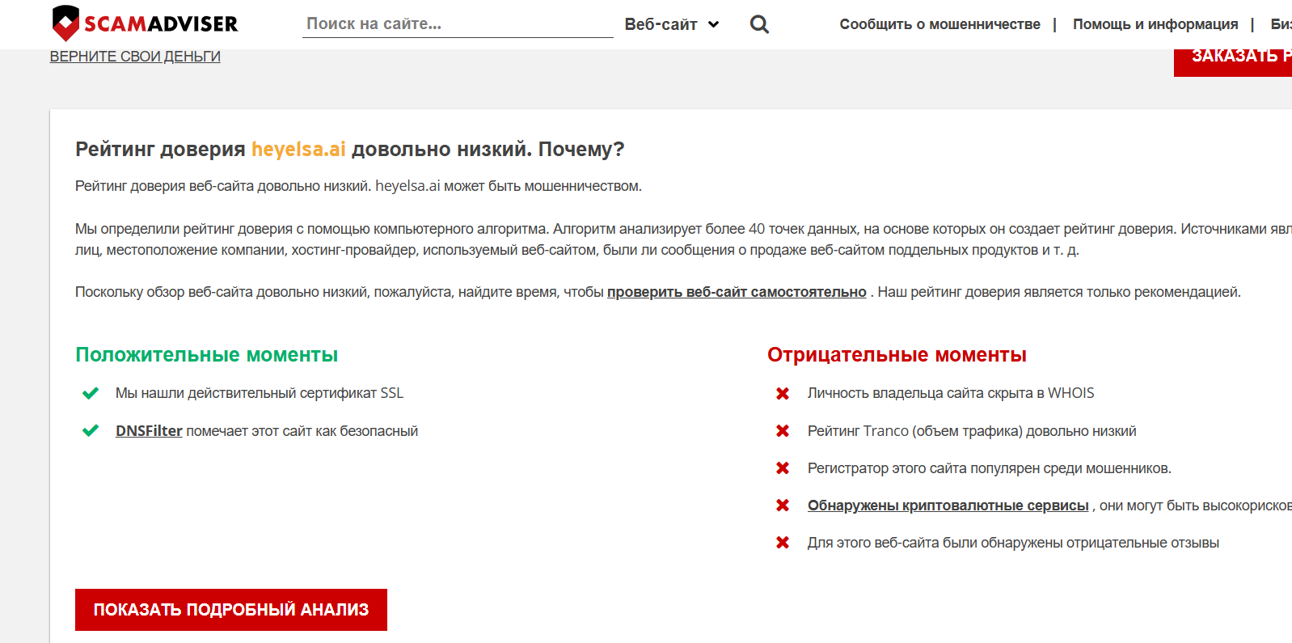
Task: Follow 'Обнаружены криптовалютные сервисы' link
Action: (948, 506)
